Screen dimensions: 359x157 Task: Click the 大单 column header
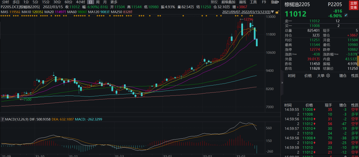320,76
